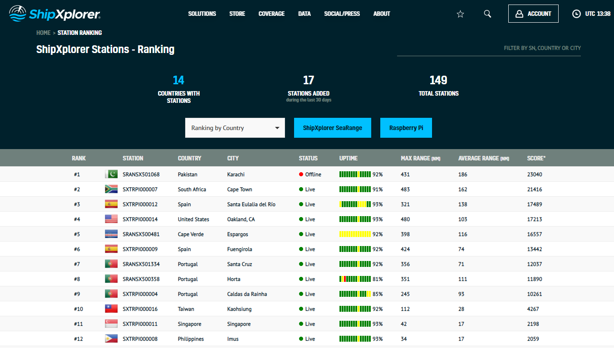The height and width of the screenshot is (348, 614).
Task: Click the red Offline status dot for Karachi
Action: pos(301,174)
